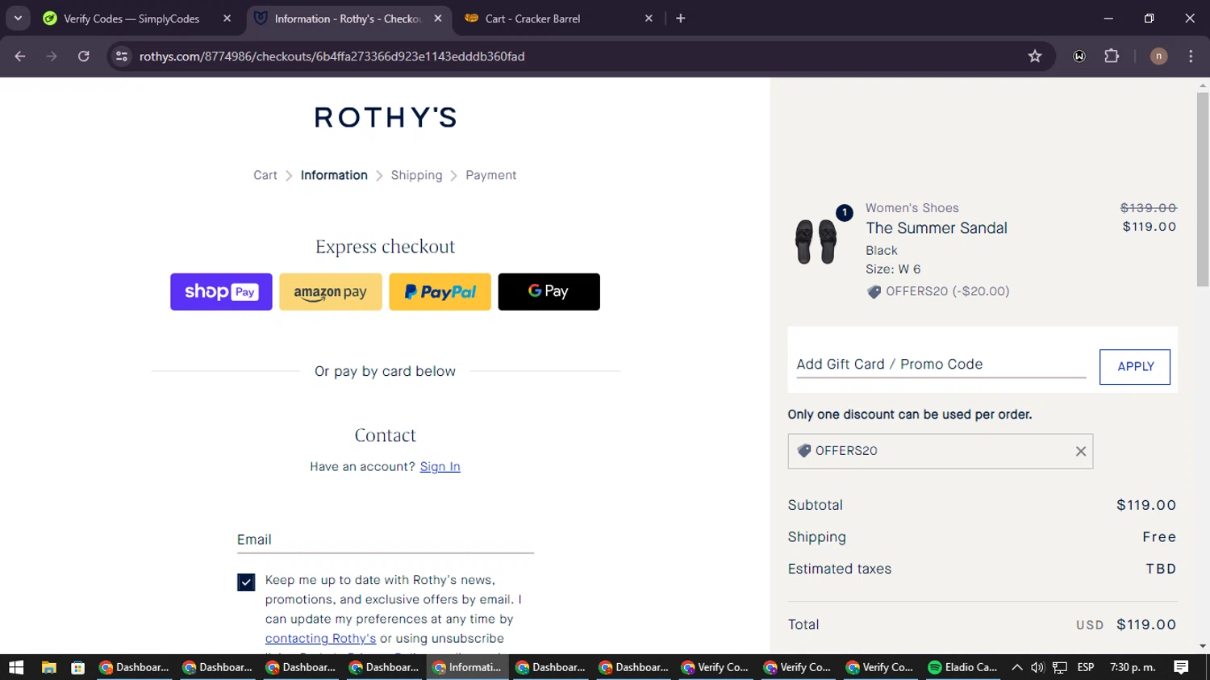
Task: Open the Windows Start menu
Action: tap(16, 667)
